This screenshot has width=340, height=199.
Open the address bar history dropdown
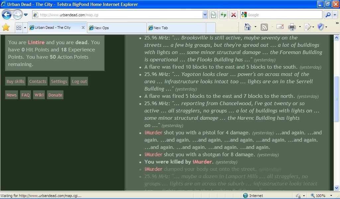205,15
